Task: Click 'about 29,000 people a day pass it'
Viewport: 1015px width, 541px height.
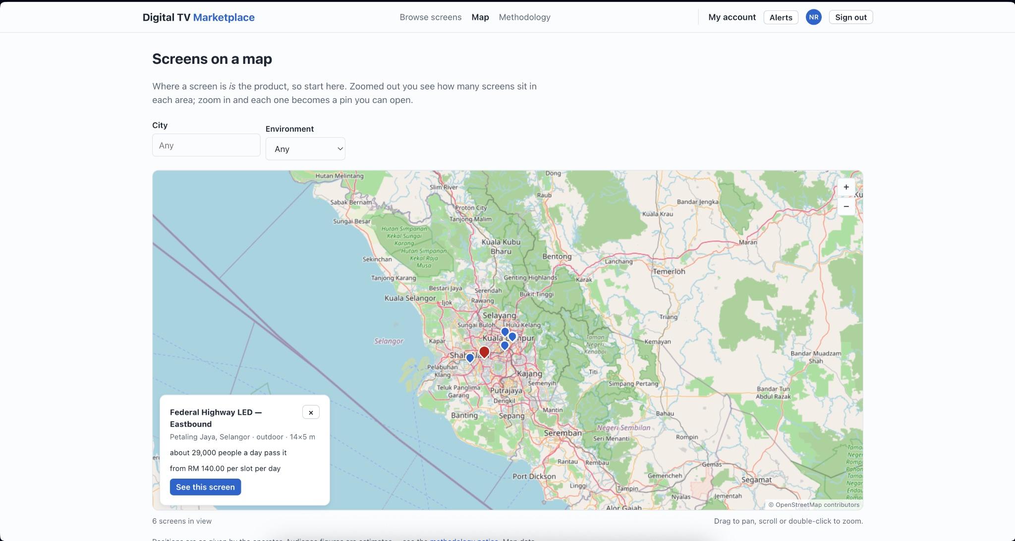Action: 228,452
